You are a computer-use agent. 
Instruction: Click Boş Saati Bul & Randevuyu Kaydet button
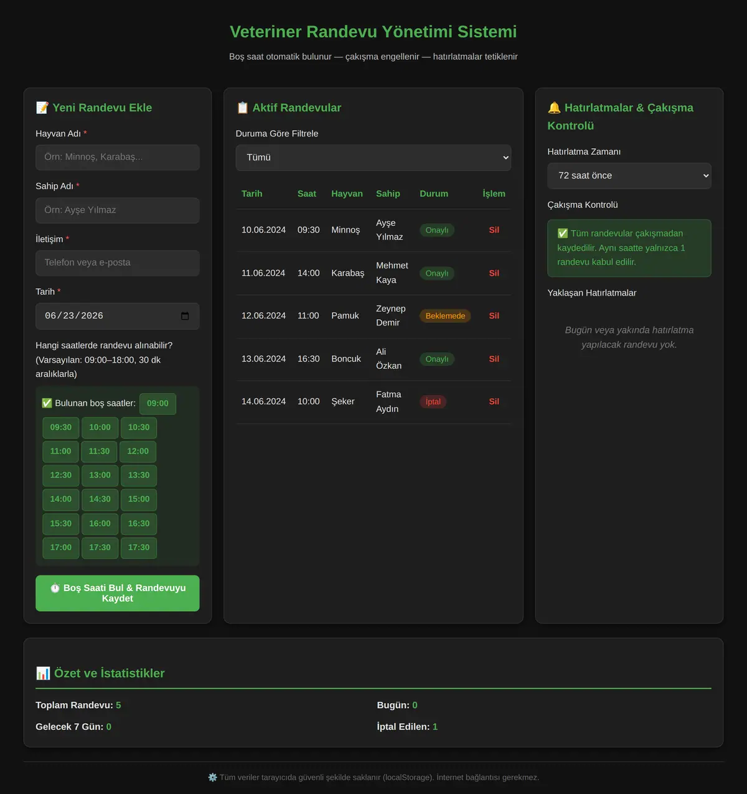pyautogui.click(x=118, y=593)
